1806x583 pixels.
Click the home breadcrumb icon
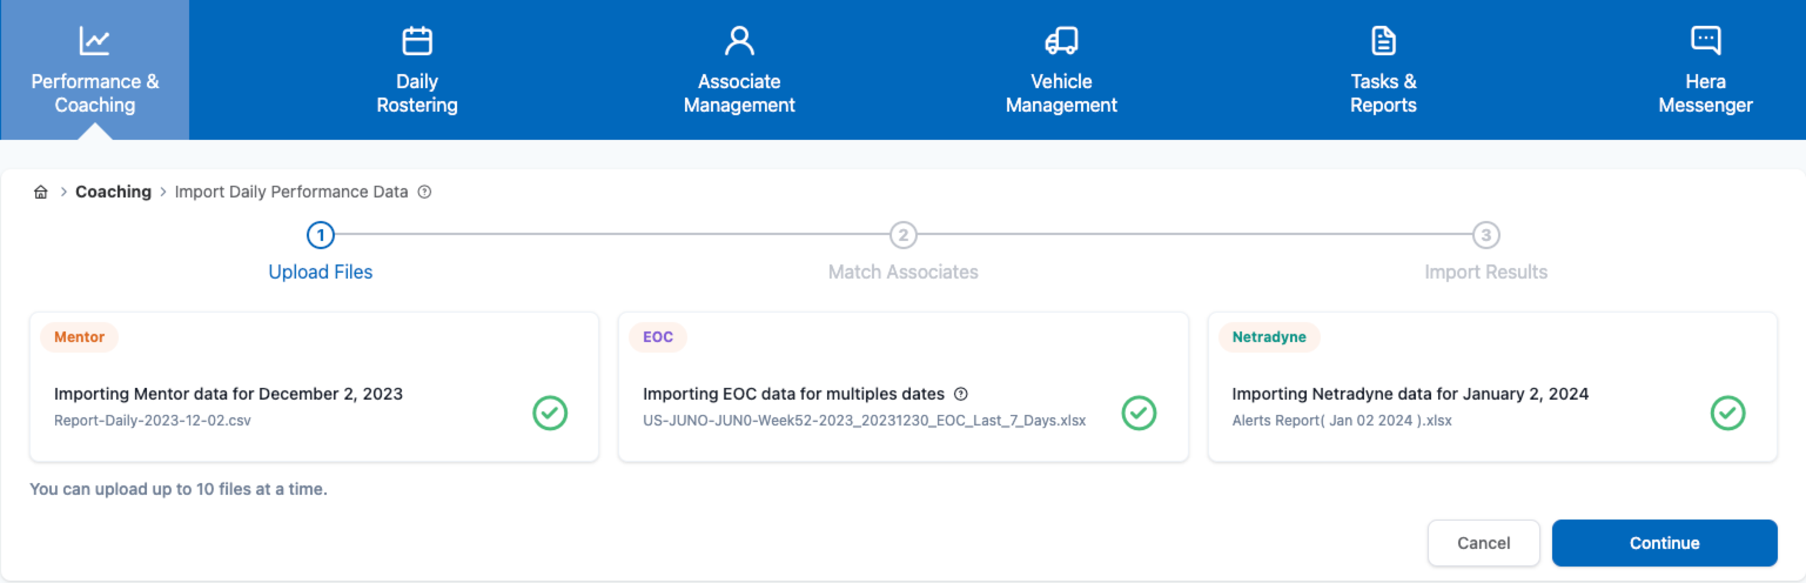[41, 192]
